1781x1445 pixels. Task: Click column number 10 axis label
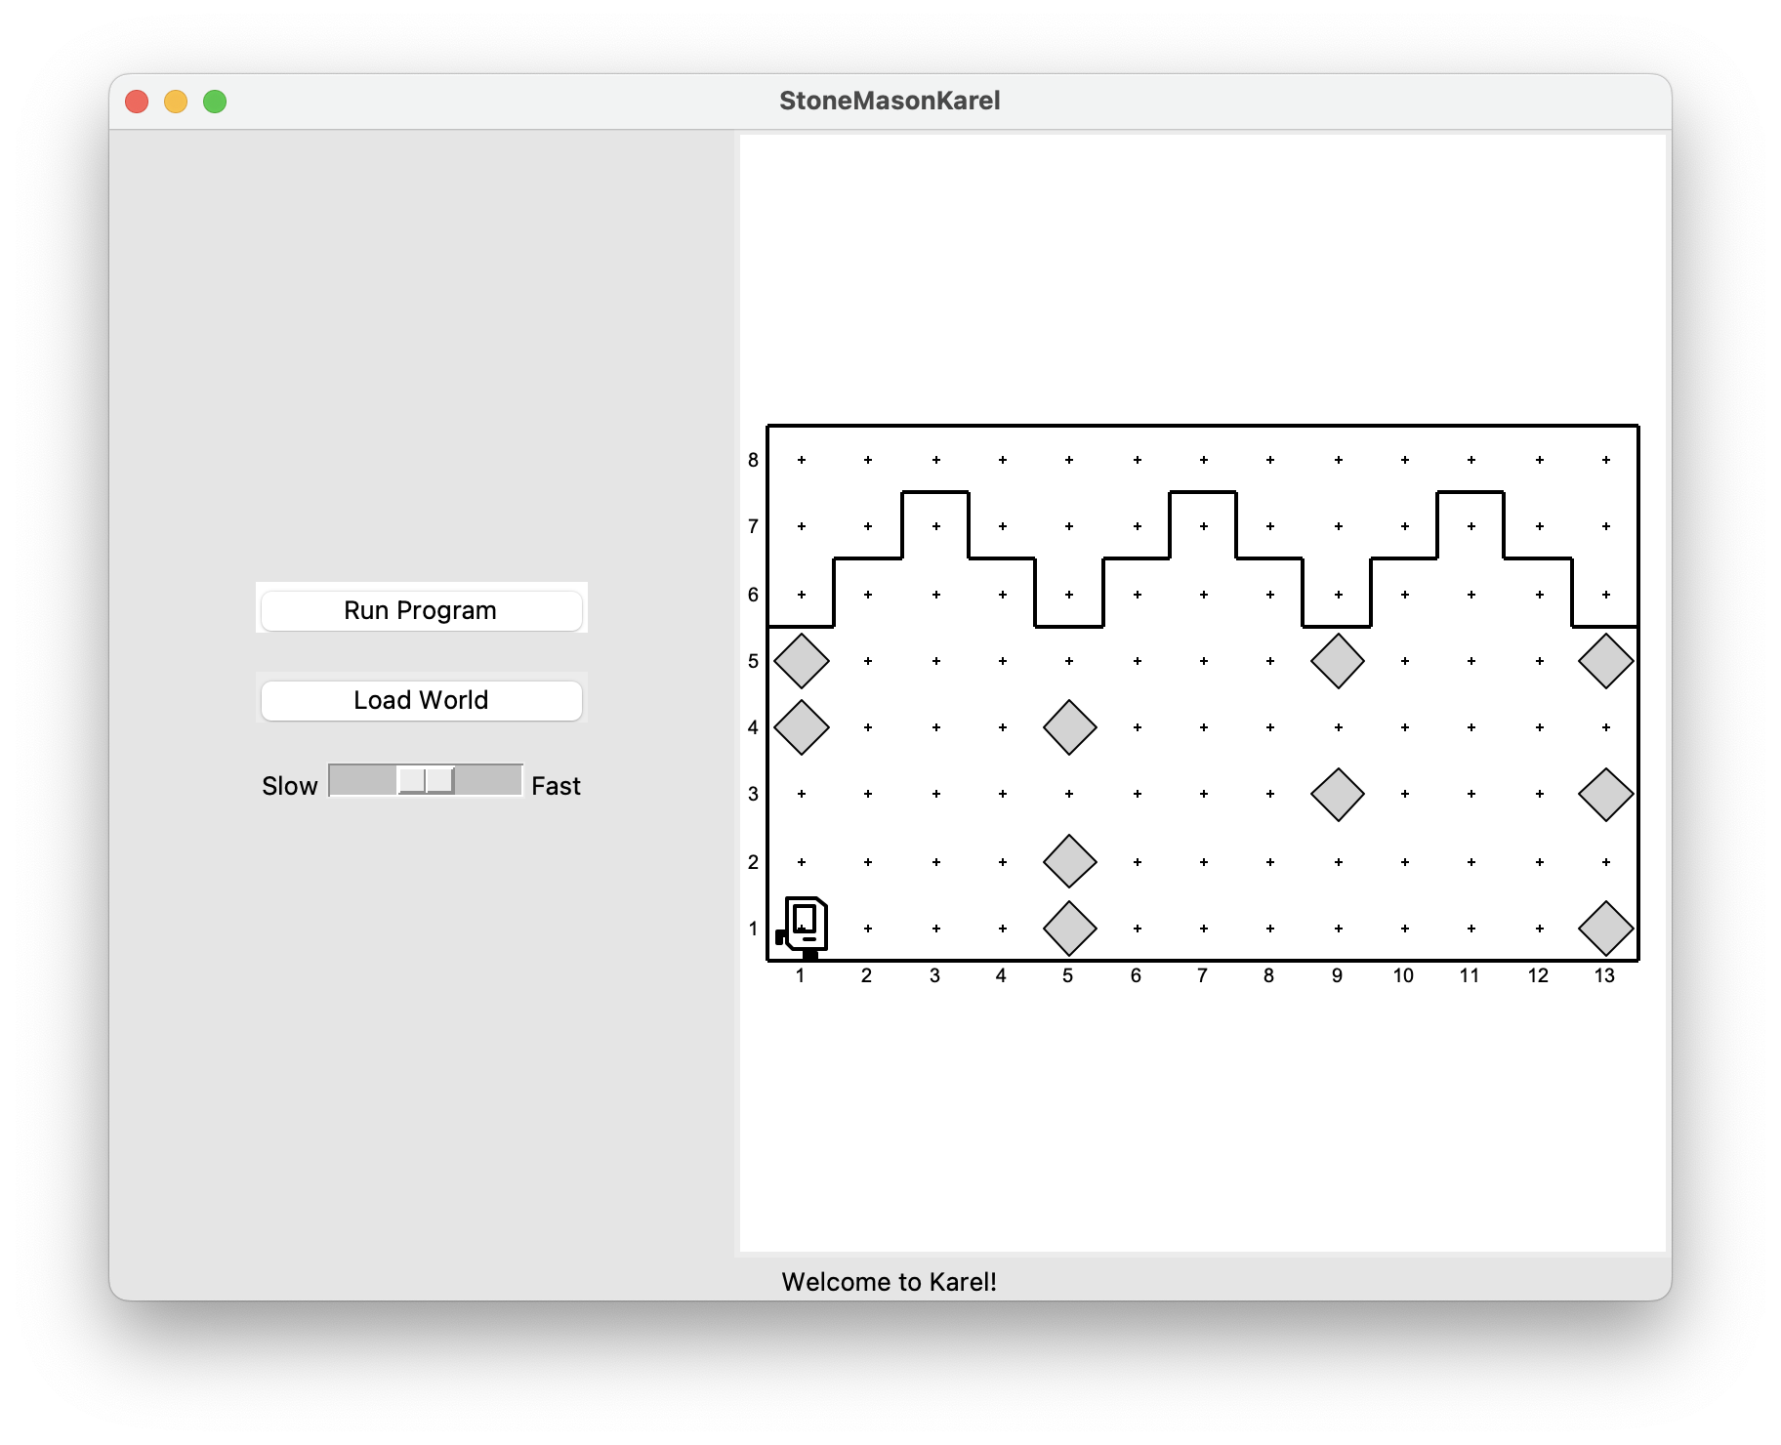tap(1403, 975)
